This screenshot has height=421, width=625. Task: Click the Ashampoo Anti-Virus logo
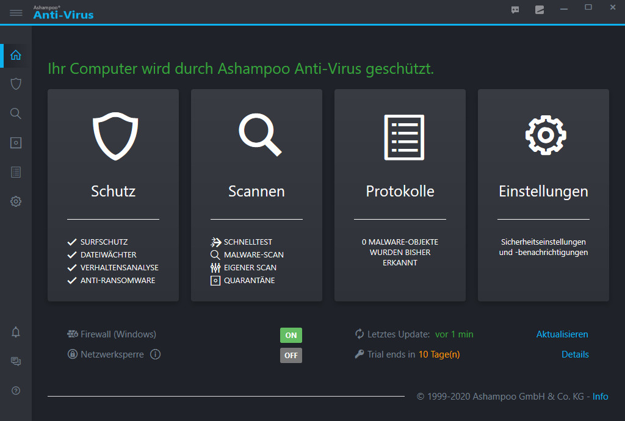tap(63, 12)
